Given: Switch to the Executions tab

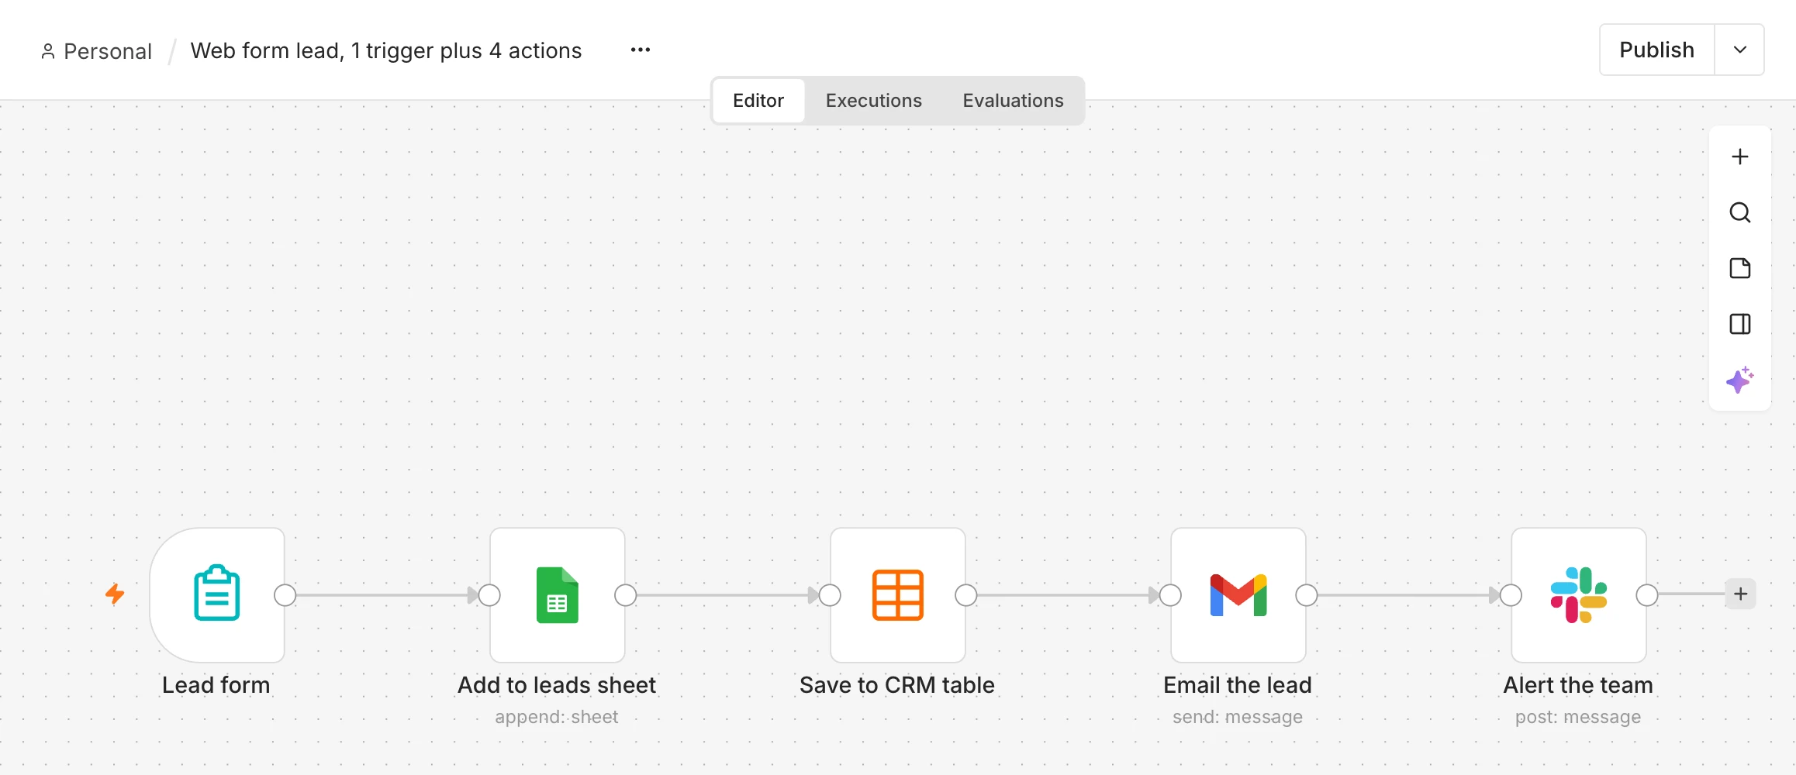Looking at the screenshot, I should coord(874,101).
